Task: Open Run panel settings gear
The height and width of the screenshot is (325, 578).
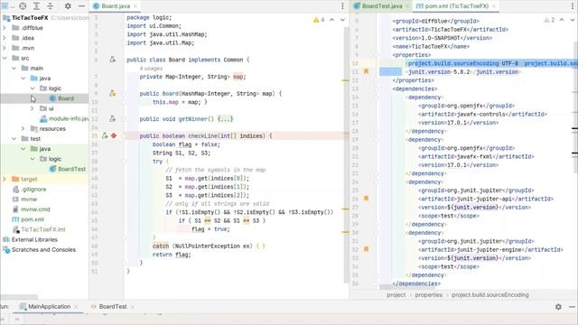Action: pos(558,307)
